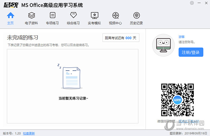Viewport: 210px width, 136px height.
Task: Switch to the 主页 tab label
Action: 10,23
